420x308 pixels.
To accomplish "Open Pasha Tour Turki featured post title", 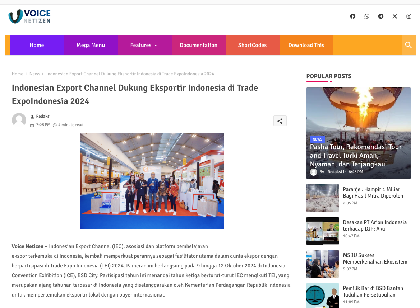I will 356,155.
